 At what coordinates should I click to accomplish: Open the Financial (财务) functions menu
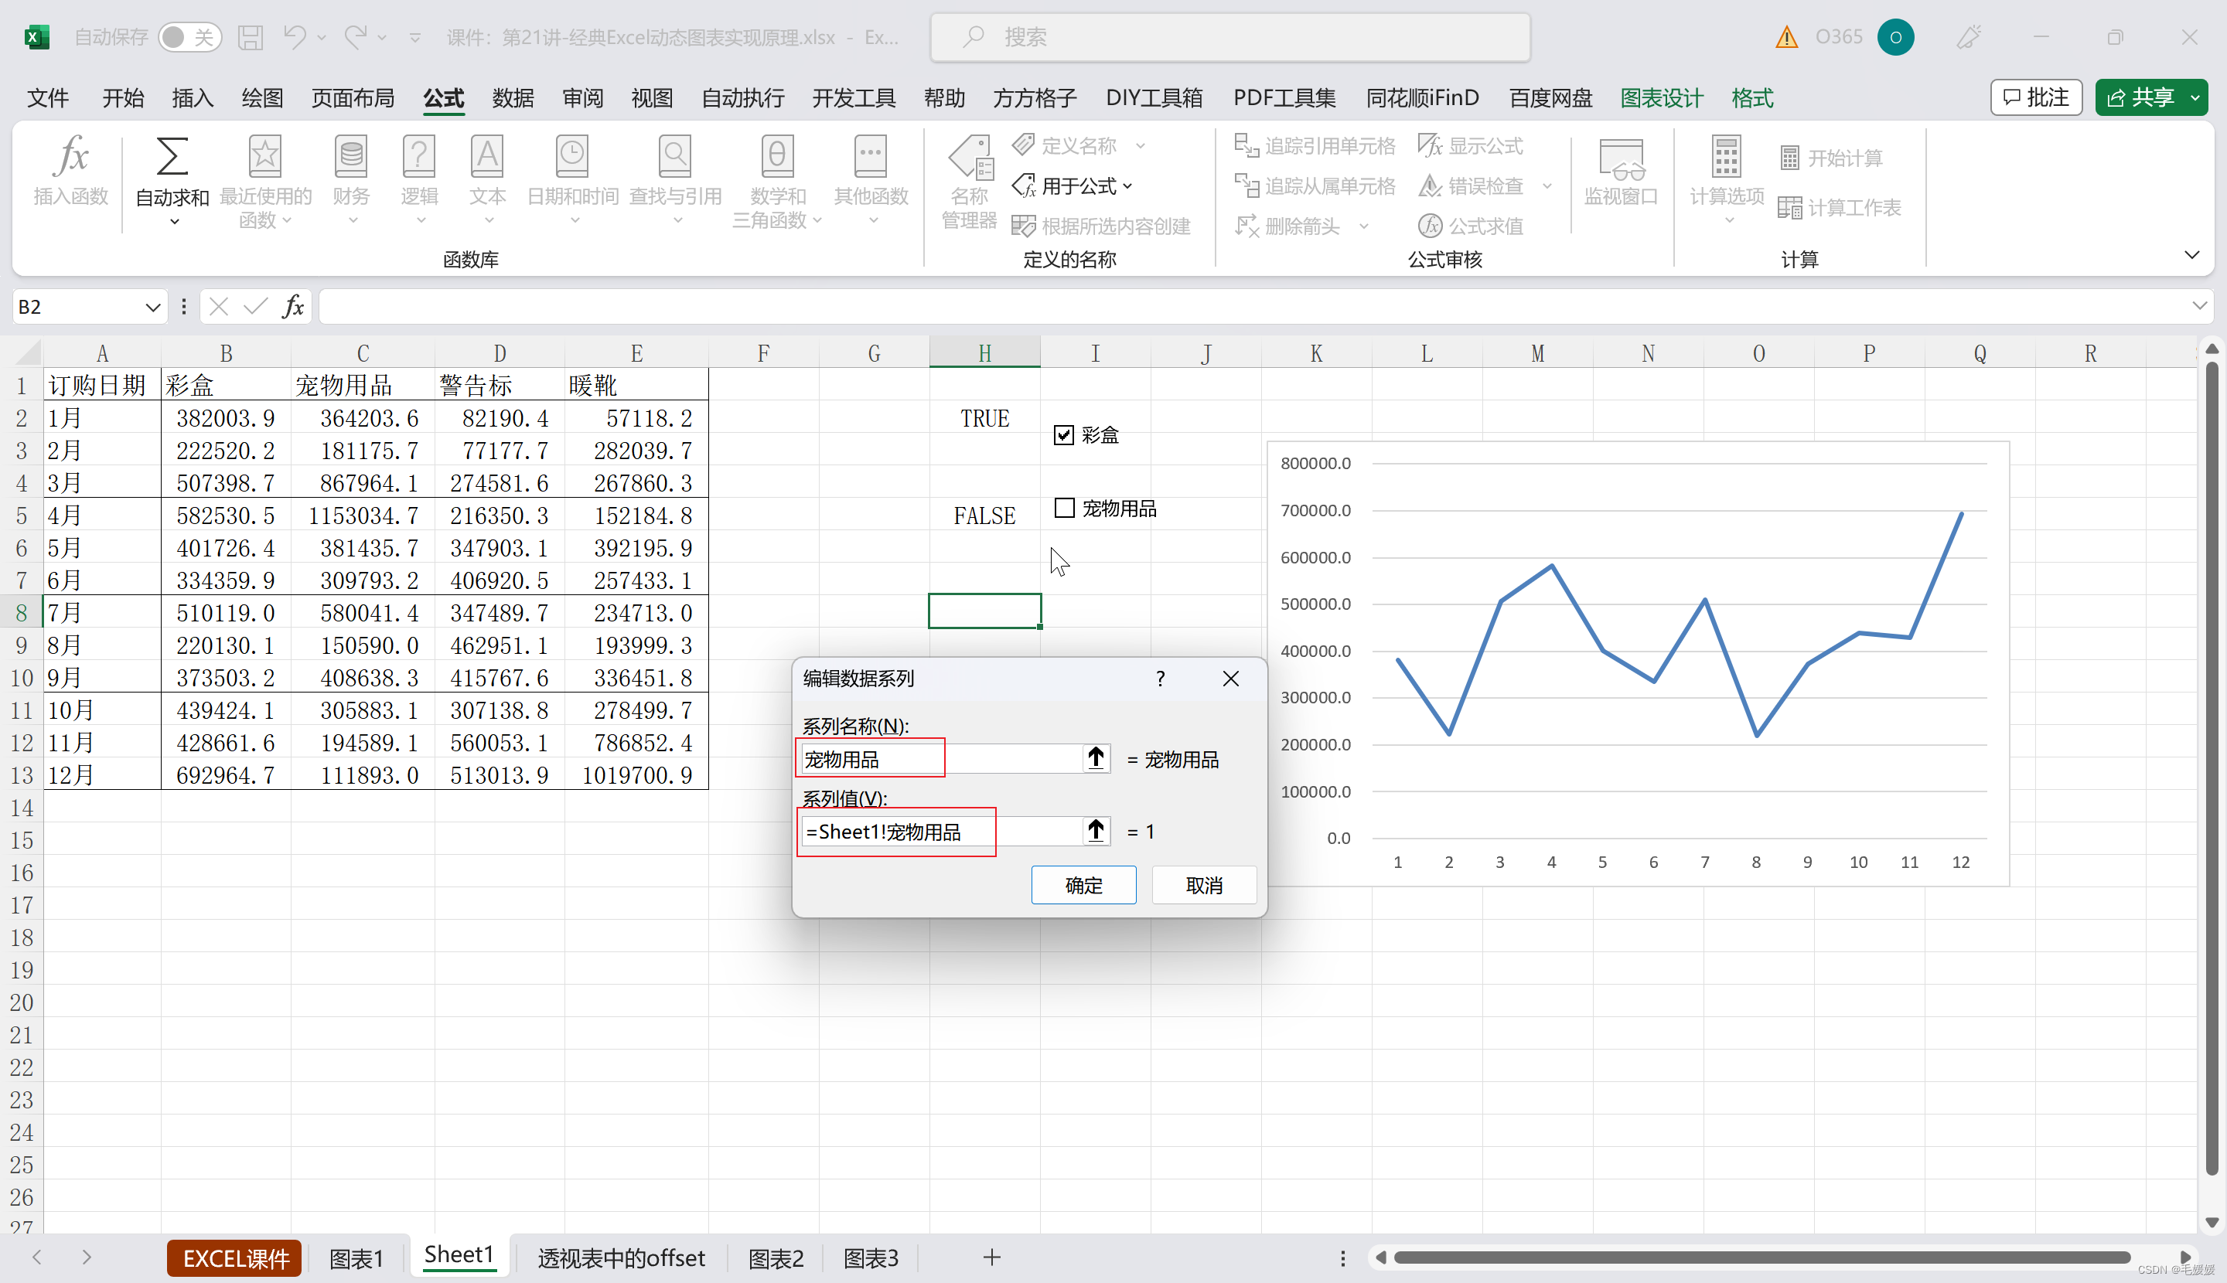[x=351, y=181]
